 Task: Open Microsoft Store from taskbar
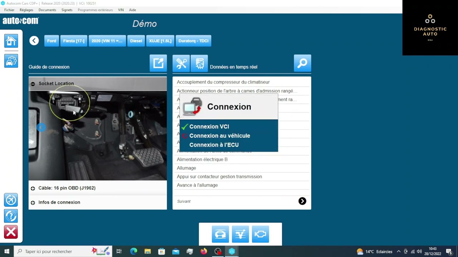point(162,251)
